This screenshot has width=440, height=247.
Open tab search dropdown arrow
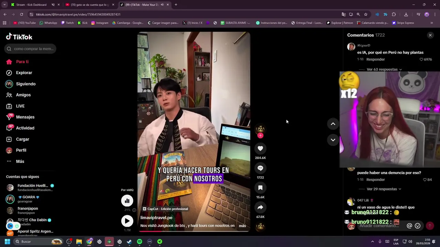click(x=4, y=5)
